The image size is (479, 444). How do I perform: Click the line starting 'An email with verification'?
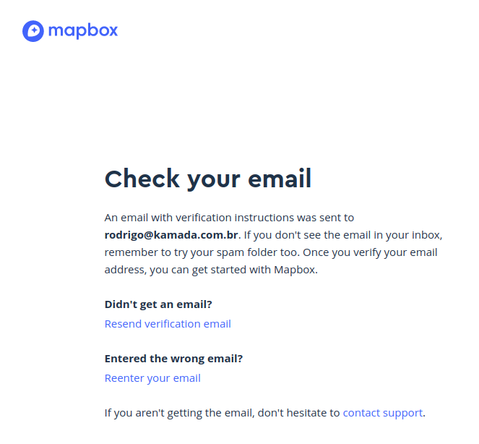pyautogui.click(x=229, y=218)
